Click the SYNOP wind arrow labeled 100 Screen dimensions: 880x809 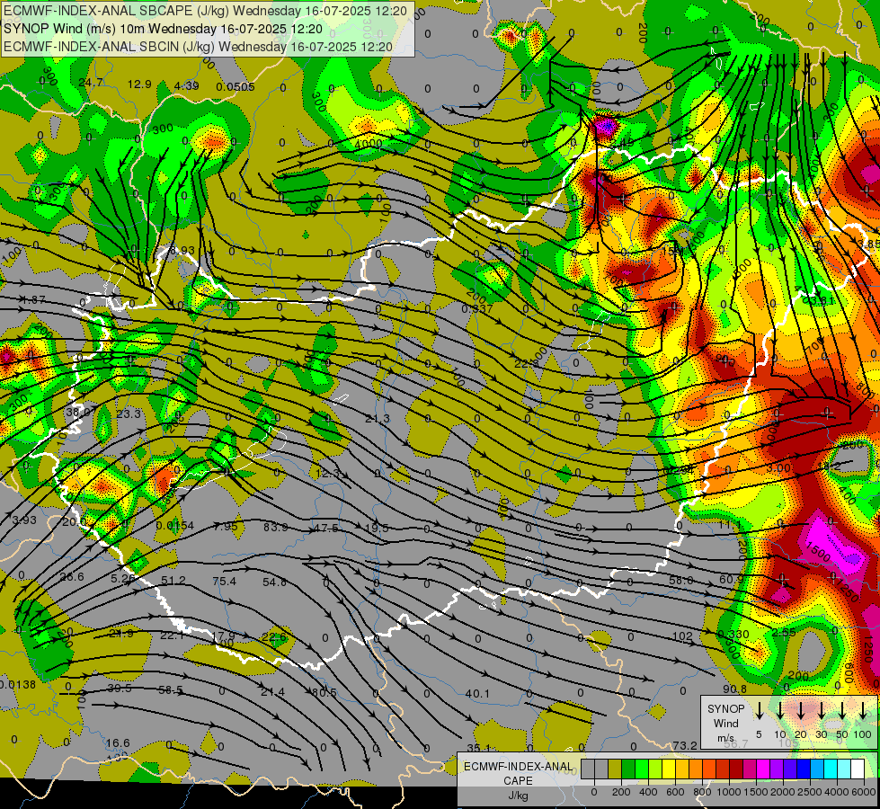[863, 709]
